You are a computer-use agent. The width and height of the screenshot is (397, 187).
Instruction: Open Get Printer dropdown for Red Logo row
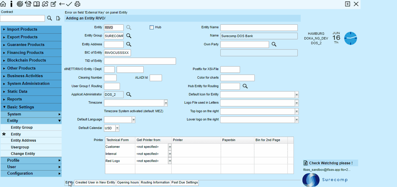pyautogui.click(x=170, y=161)
